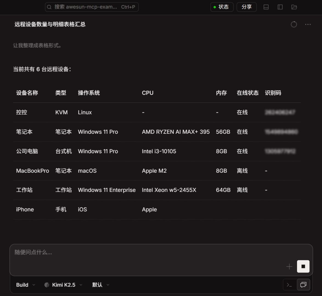Select the 64GB memory cell
Viewport: 322px width, 296px height.
[223, 190]
